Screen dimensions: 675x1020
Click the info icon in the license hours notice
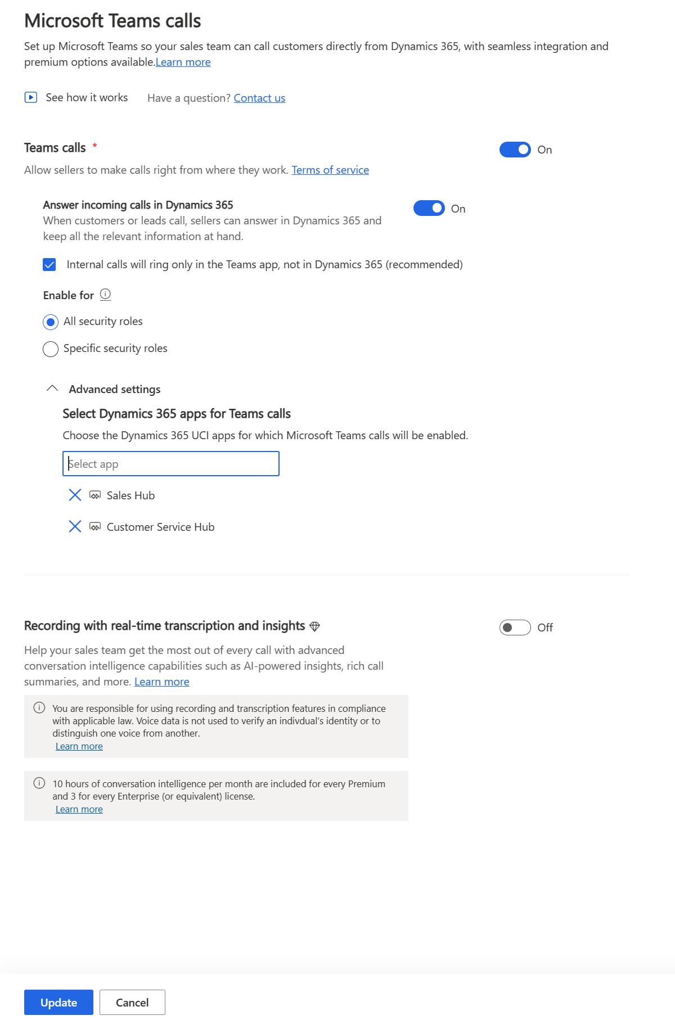38,784
